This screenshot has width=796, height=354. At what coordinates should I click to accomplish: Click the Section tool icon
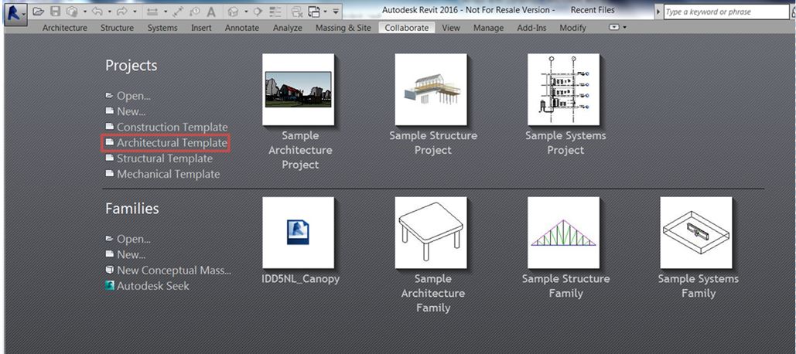coord(257,11)
